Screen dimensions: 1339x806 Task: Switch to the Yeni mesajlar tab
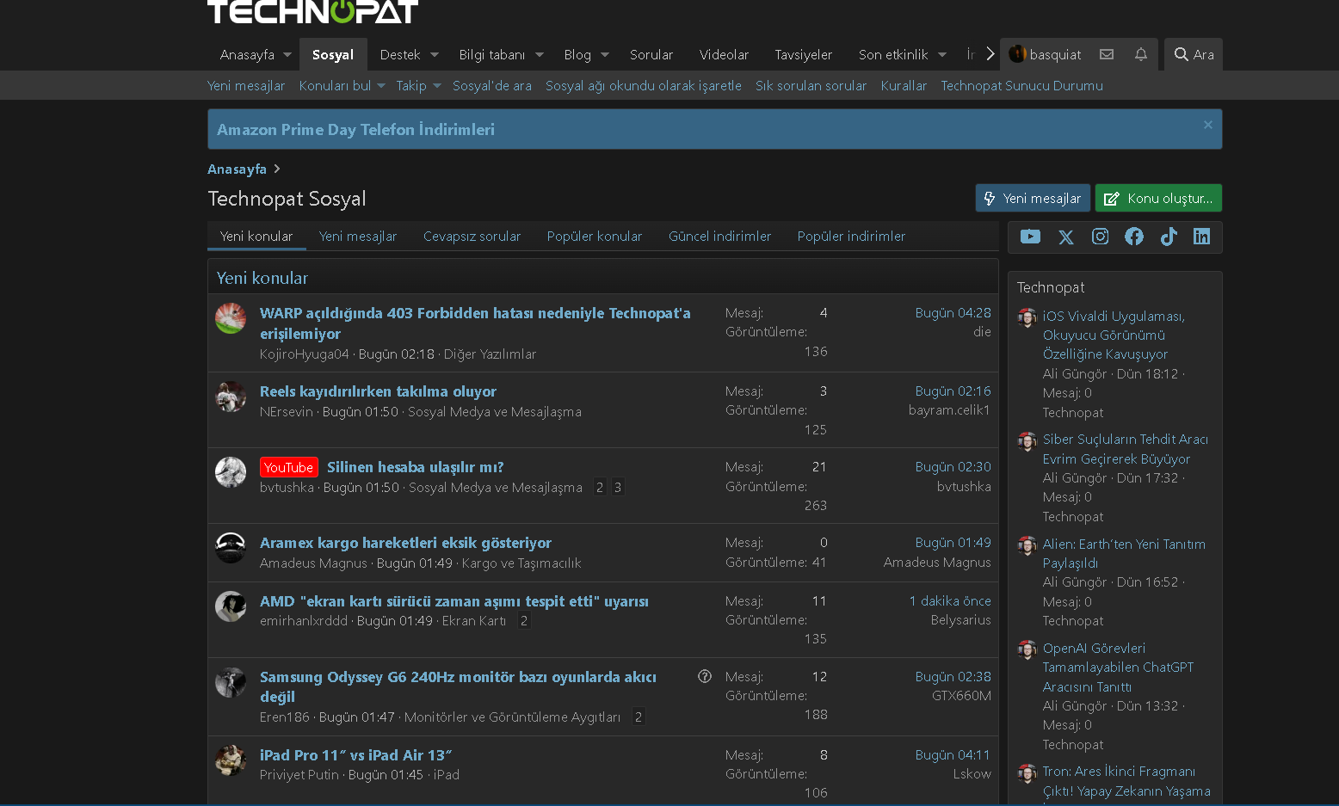[x=358, y=236]
